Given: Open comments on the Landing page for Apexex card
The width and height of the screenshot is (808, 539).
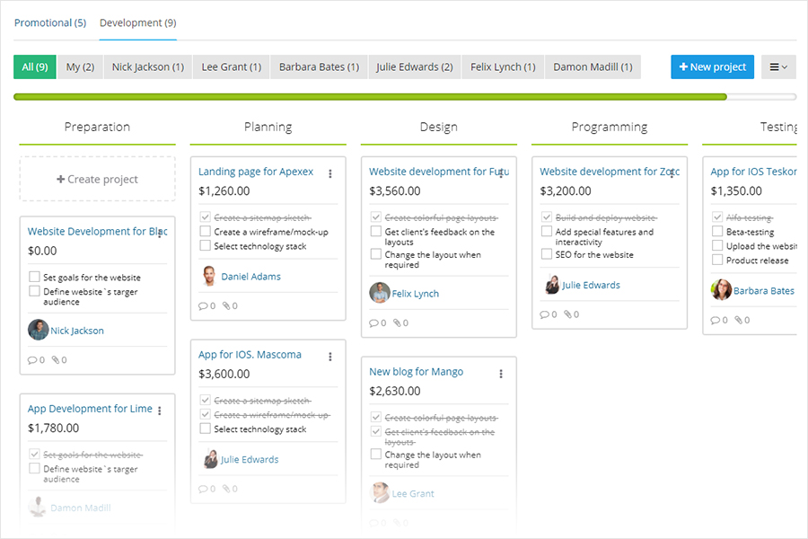Looking at the screenshot, I should (204, 305).
